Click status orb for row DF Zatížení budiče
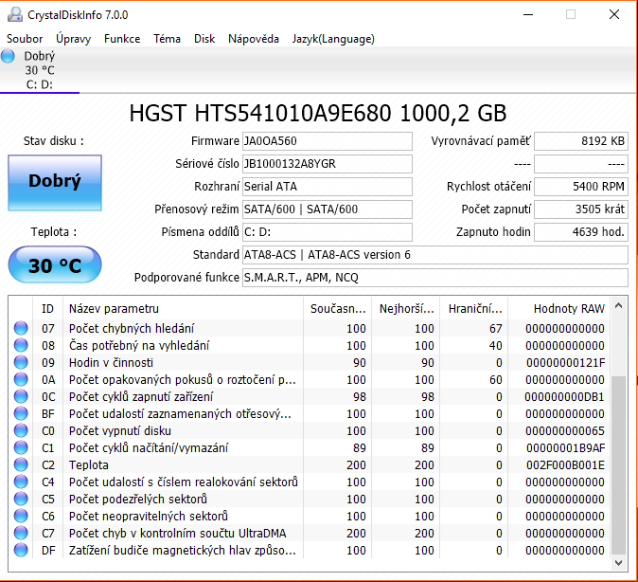638x582 pixels. point(21,550)
